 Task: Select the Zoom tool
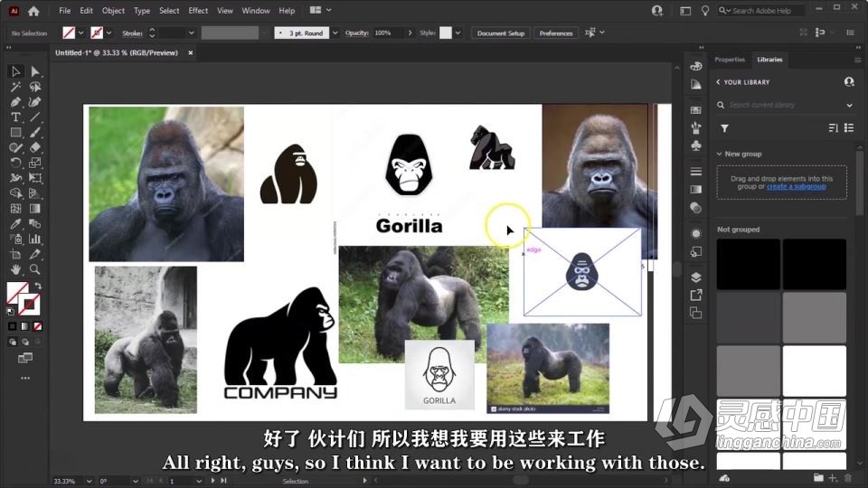pos(35,269)
